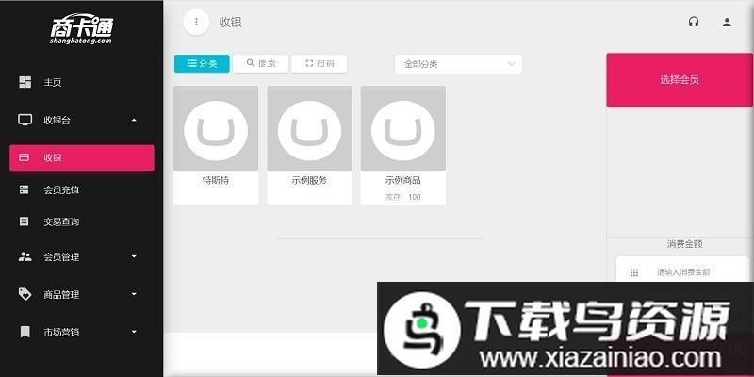Click the 消费金额 label
The width and height of the screenshot is (754, 377).
(685, 244)
